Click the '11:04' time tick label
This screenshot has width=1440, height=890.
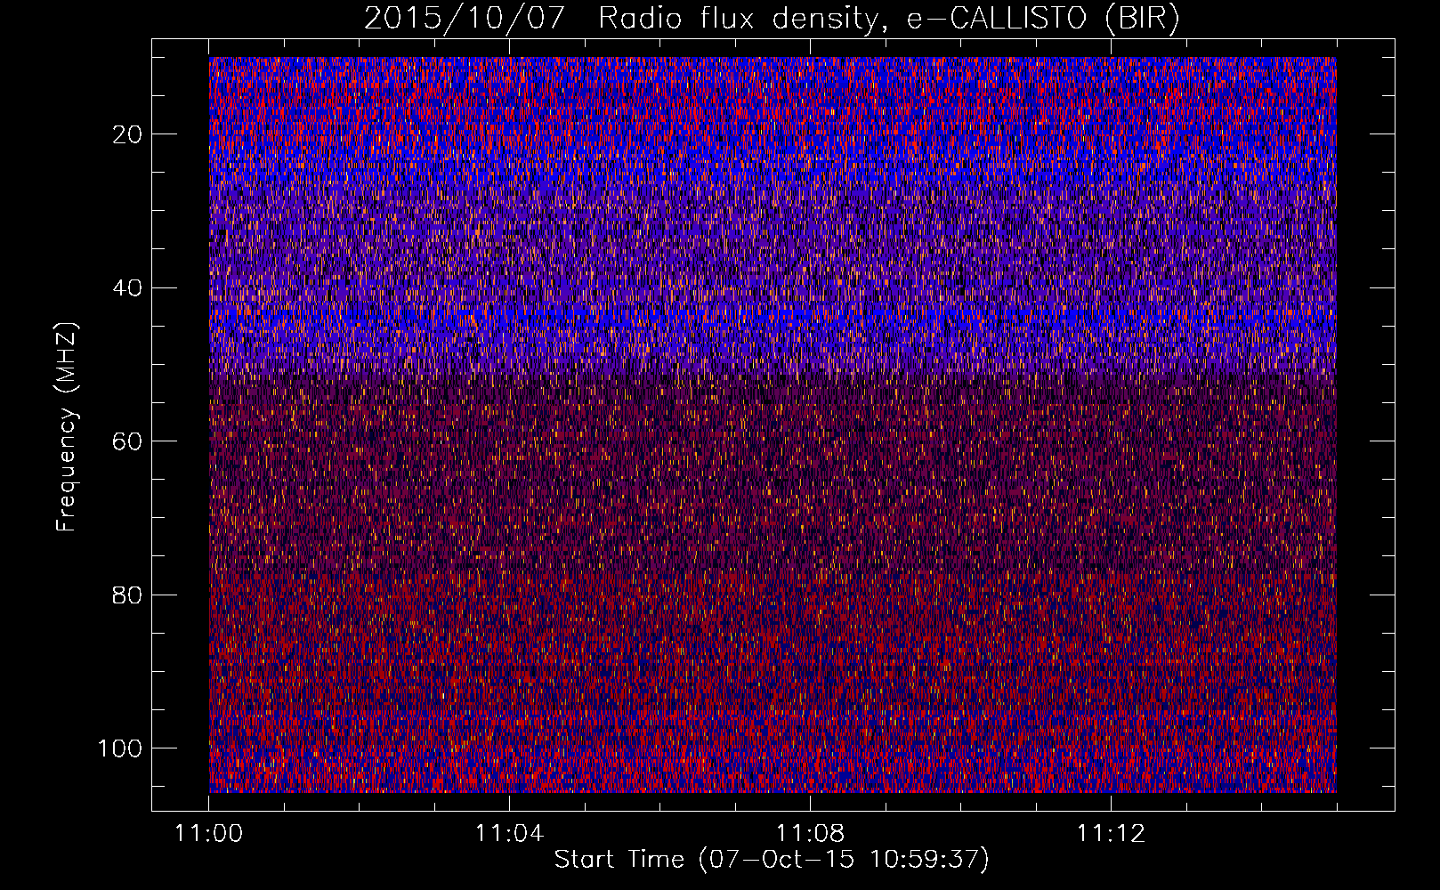click(x=509, y=834)
